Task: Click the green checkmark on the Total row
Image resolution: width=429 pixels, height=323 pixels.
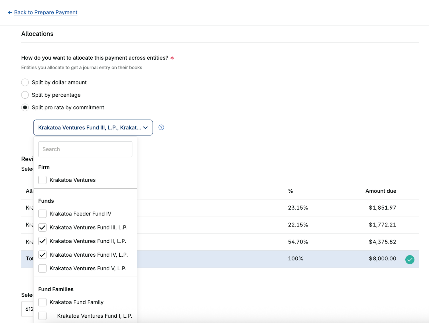Action: click(x=410, y=259)
